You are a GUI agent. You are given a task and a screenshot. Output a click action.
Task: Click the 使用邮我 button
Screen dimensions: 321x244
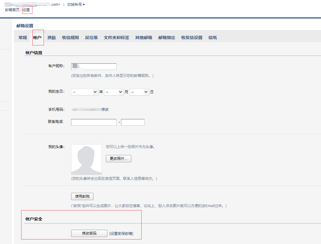[x=82, y=196]
